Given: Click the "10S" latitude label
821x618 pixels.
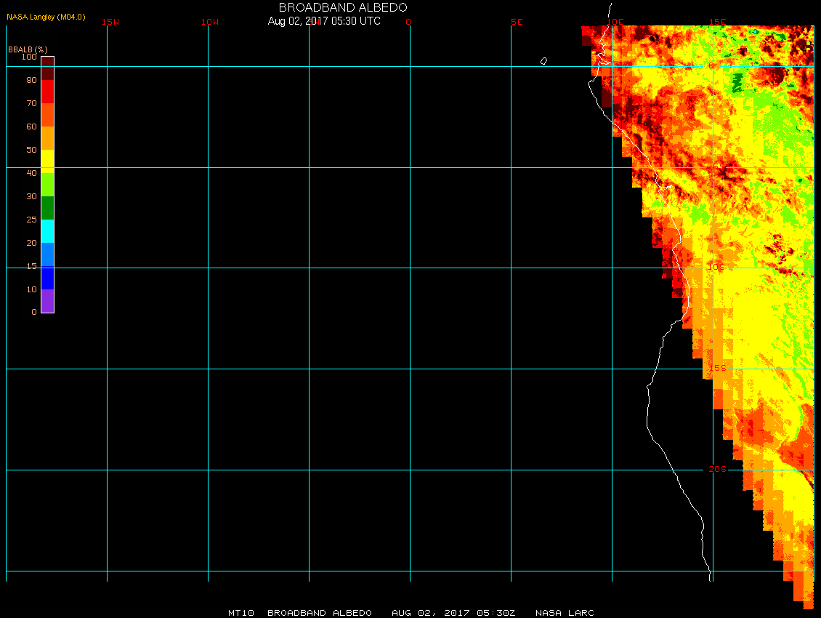Looking at the screenshot, I should click(716, 268).
